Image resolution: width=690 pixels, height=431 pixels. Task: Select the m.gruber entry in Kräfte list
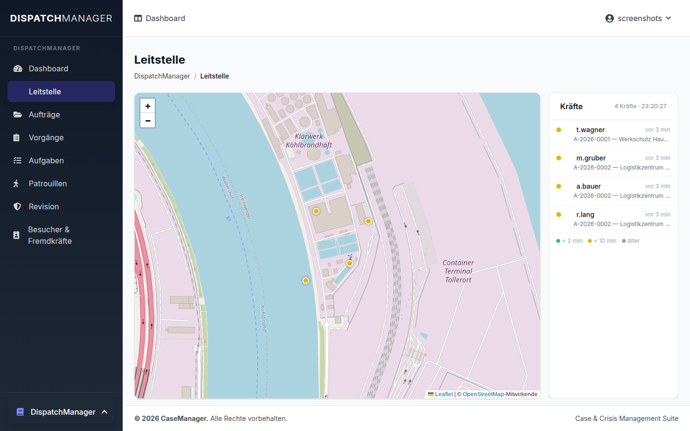click(613, 162)
